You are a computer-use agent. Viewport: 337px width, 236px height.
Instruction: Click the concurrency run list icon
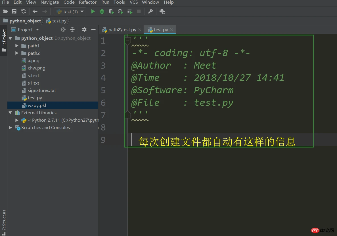[x=129, y=12]
